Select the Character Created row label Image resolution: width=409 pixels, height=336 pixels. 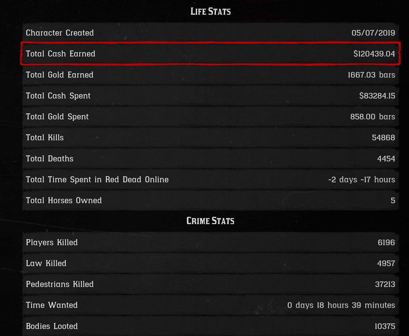pyautogui.click(x=60, y=33)
